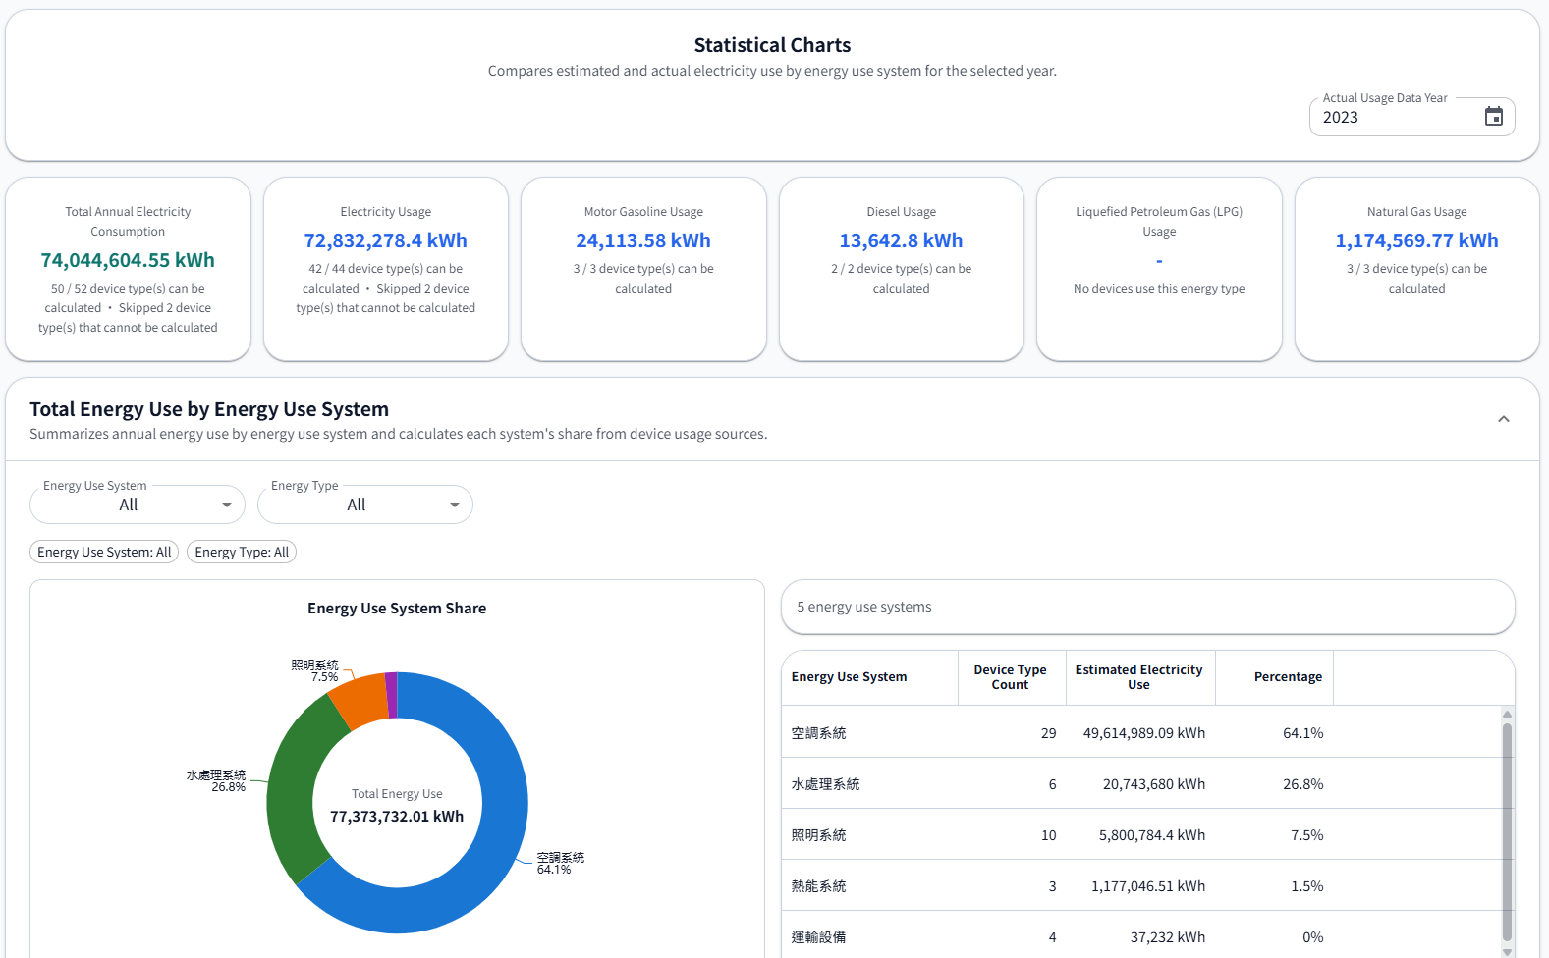Click the table scrollbar up arrow
1549x958 pixels.
(1507, 714)
